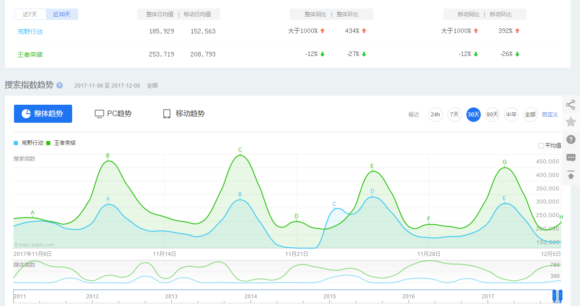Open the feedback chat bubble icon

coord(571,158)
